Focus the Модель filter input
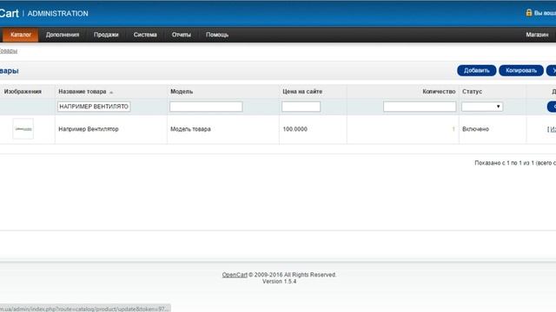Viewport: 556px width, 312px height. pos(206,107)
